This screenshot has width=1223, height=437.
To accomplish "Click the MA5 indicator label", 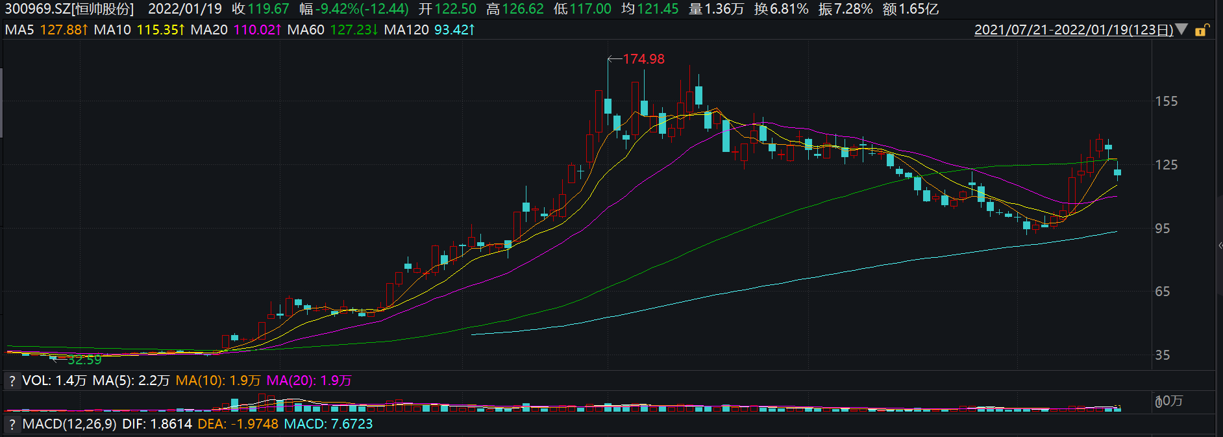I will click(19, 30).
